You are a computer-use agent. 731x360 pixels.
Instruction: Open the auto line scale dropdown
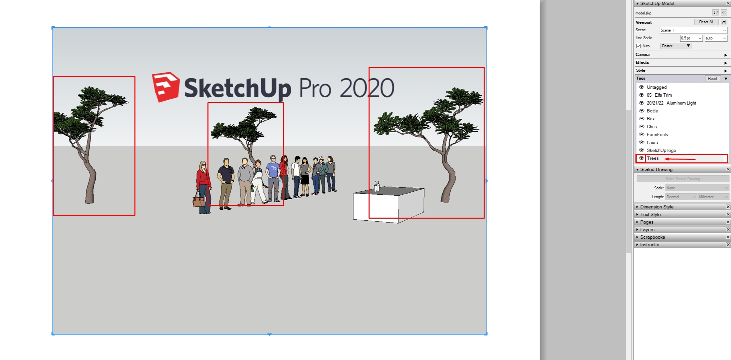click(716, 38)
